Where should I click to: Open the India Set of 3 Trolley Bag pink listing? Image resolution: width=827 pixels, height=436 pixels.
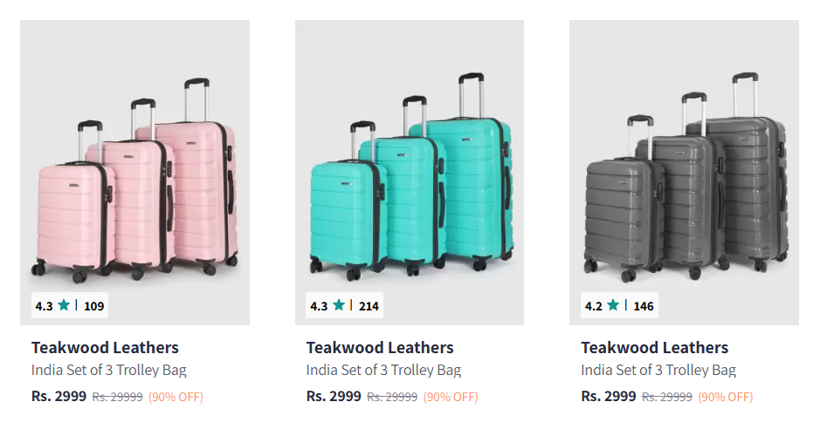[108, 371]
